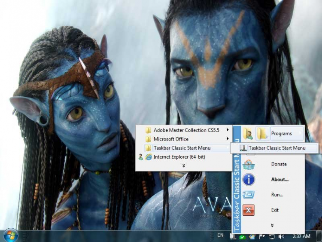The width and height of the screenshot is (322, 242).
Task: Click the green checkmark tray icon
Action: pos(242,237)
